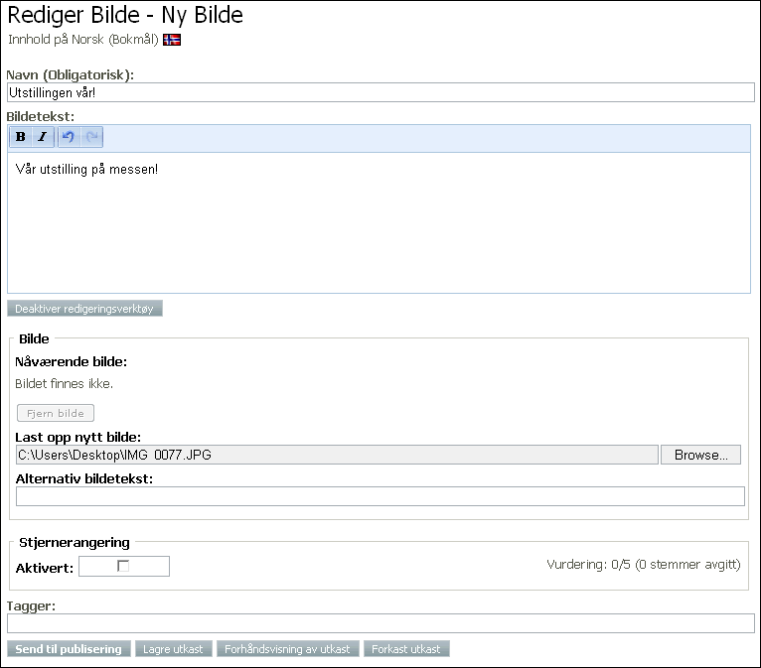Click the 'Innhold på Norsk (Bokmål)' text
The width and height of the screenshot is (761, 668).
pos(83,40)
